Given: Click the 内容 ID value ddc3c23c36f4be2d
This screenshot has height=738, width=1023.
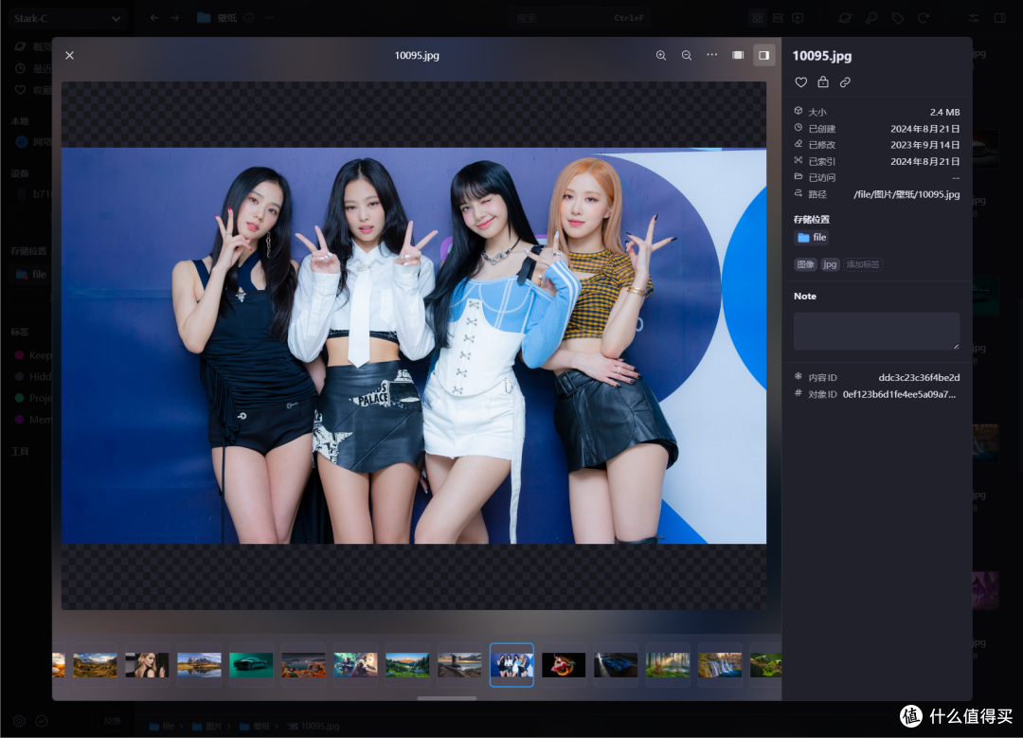Looking at the screenshot, I should pos(919,377).
